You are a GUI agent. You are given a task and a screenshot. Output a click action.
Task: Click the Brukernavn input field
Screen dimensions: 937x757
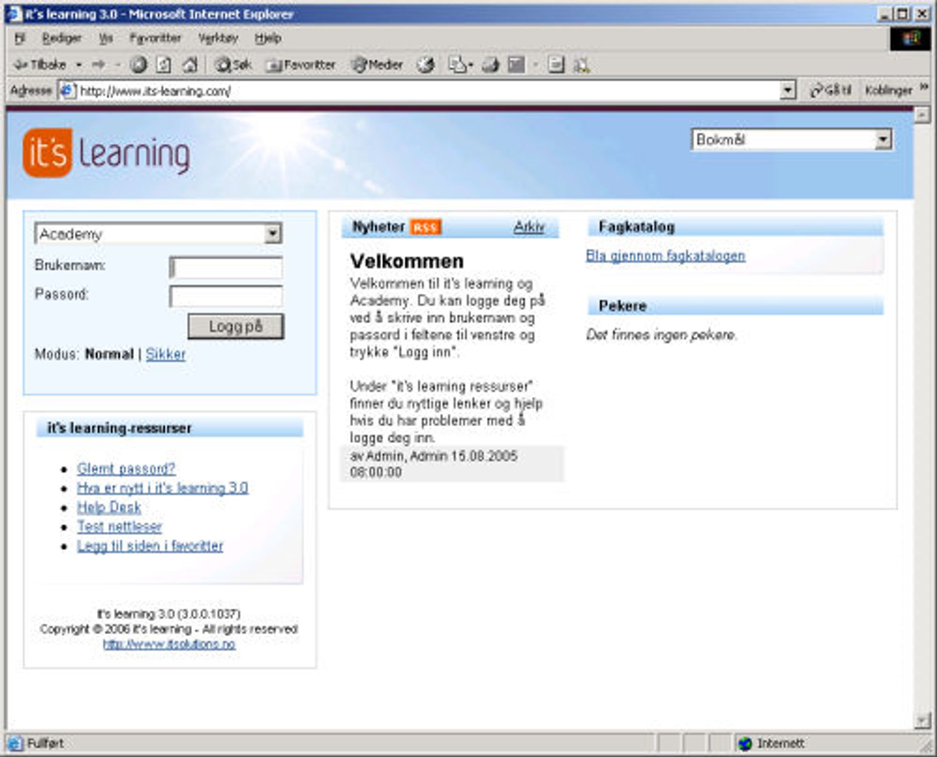coord(226,268)
